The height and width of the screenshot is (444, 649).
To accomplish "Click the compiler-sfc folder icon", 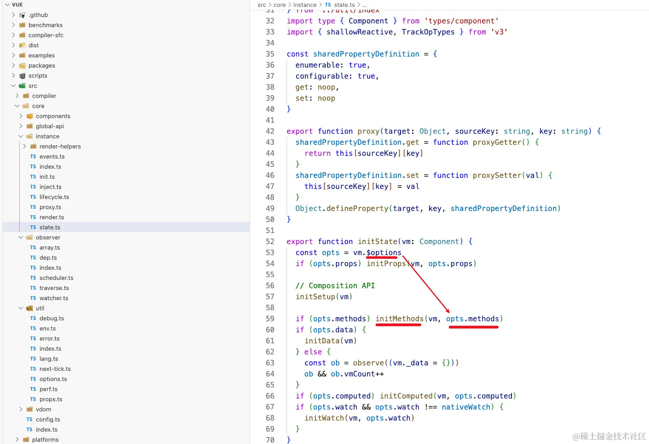I will pyautogui.click(x=22, y=35).
